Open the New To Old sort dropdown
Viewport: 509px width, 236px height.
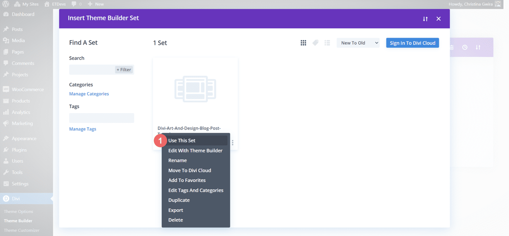[358, 43]
